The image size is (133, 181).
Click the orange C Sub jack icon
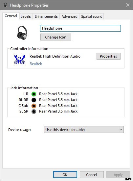(x=34, y=106)
